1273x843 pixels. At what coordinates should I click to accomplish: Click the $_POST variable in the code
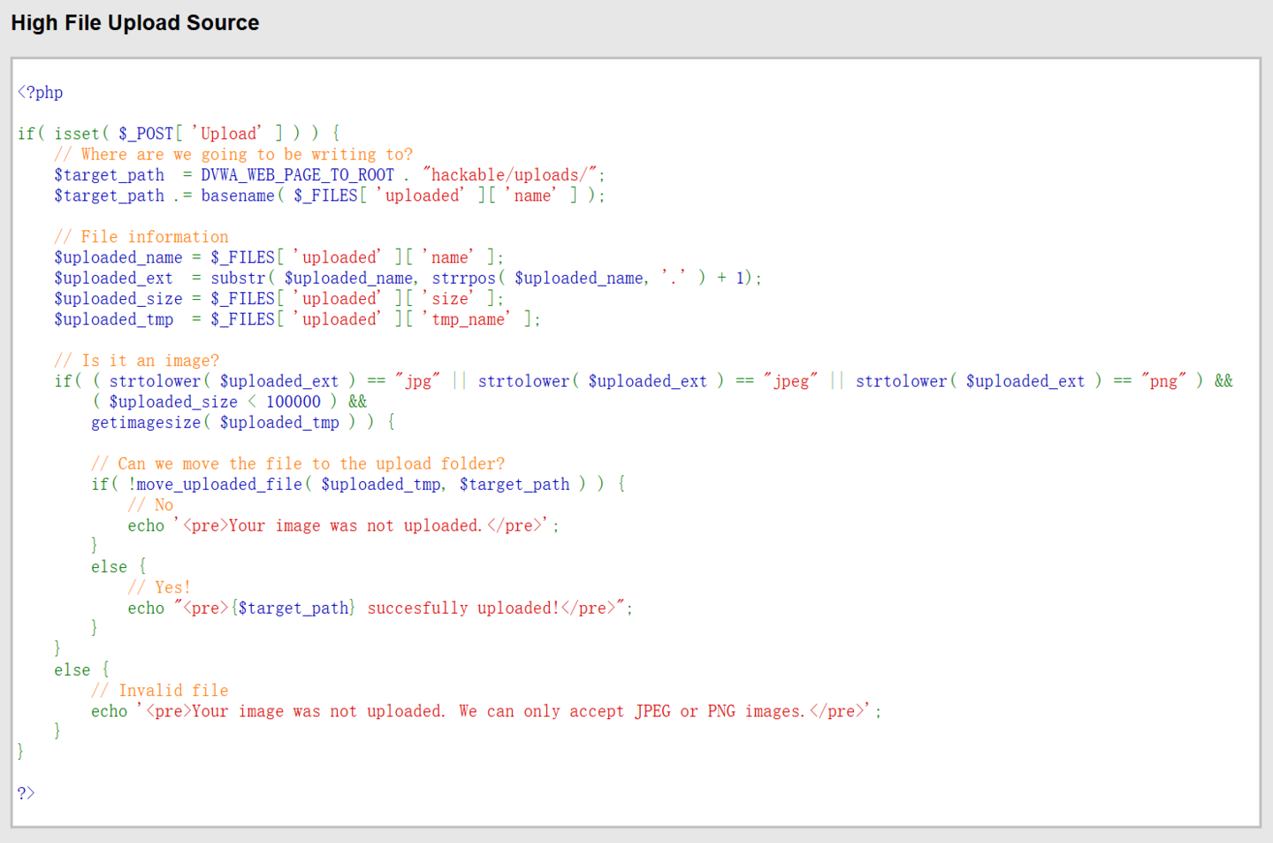[x=146, y=134]
